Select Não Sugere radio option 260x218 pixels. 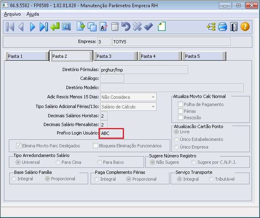(x=153, y=162)
